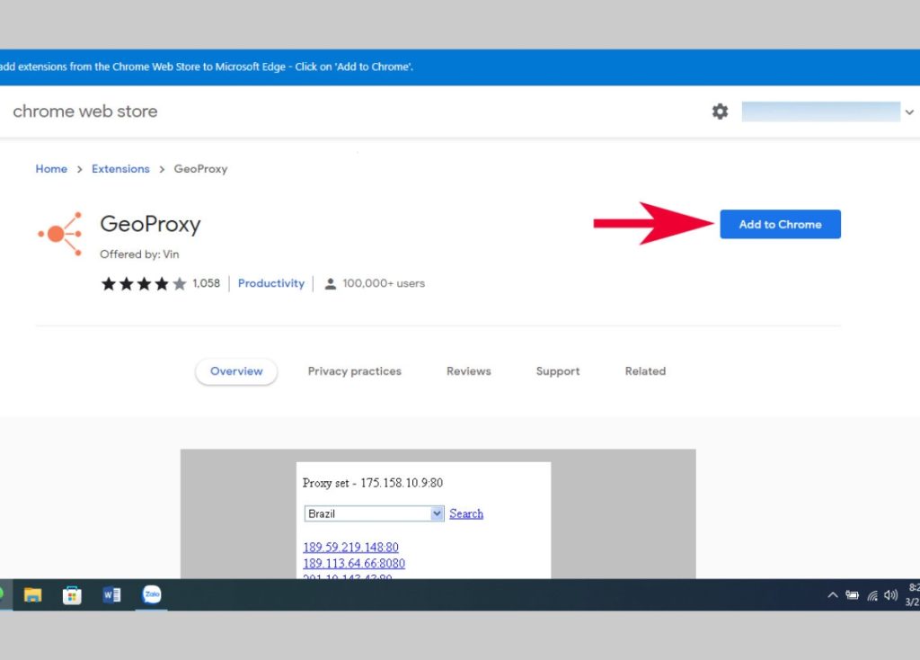Viewport: 920px width, 660px height.
Task: Click the 100,000+ users text
Action: [x=384, y=283]
